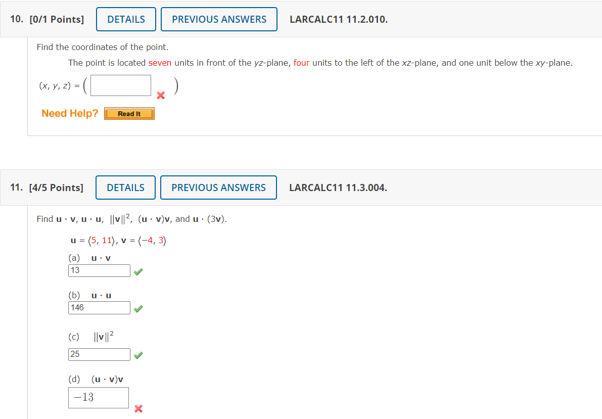Click the green checkmark beside answer 146
This screenshot has width=602, height=419.
pyautogui.click(x=138, y=308)
